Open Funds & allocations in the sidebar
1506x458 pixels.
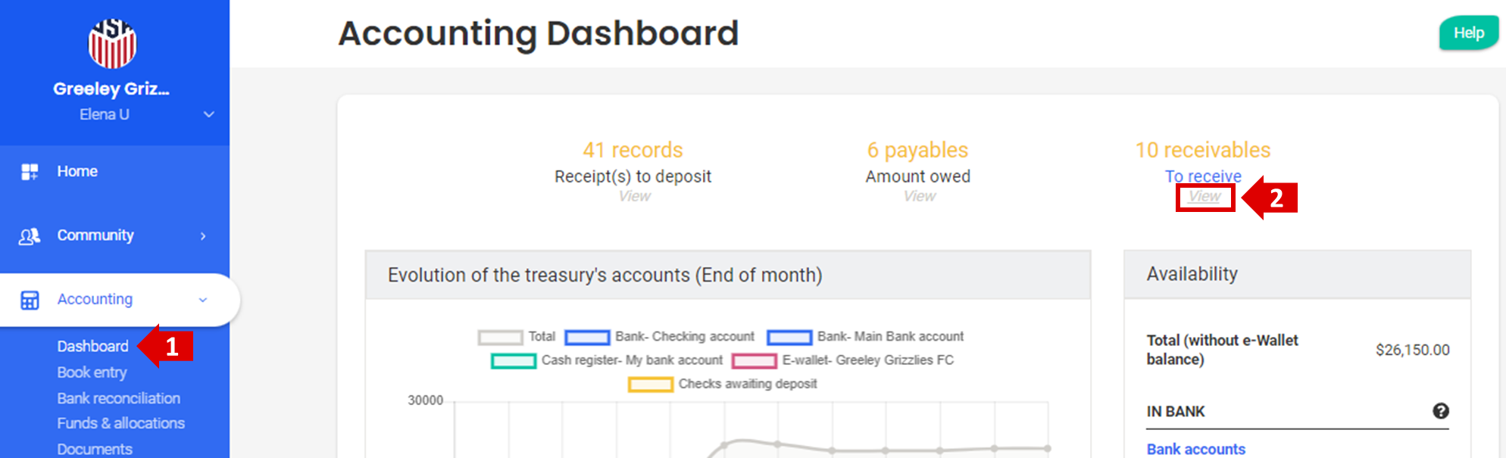click(120, 423)
